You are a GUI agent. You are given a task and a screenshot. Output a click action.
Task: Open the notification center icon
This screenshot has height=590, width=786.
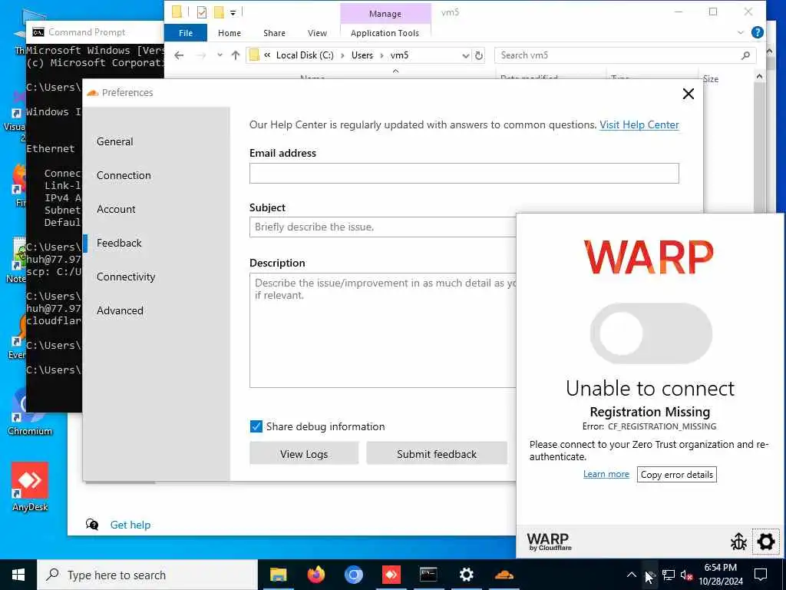(x=761, y=575)
